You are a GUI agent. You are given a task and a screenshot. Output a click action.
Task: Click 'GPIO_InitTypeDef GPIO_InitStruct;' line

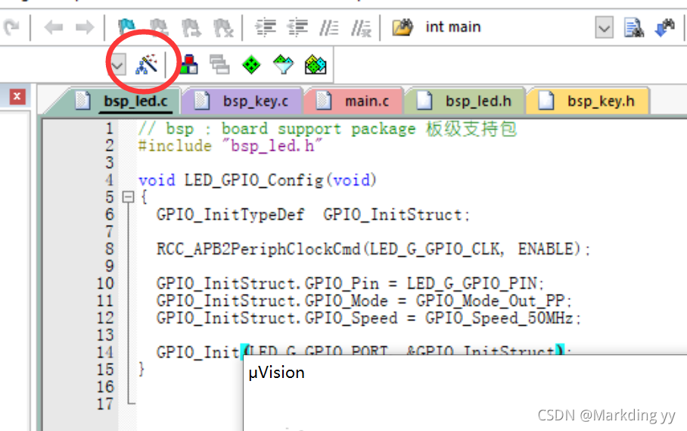[x=313, y=215]
